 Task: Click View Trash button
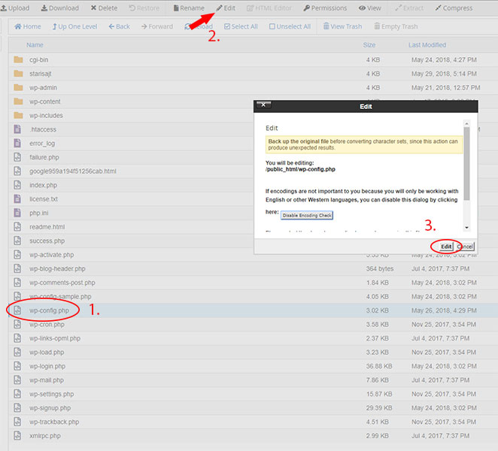[342, 26]
